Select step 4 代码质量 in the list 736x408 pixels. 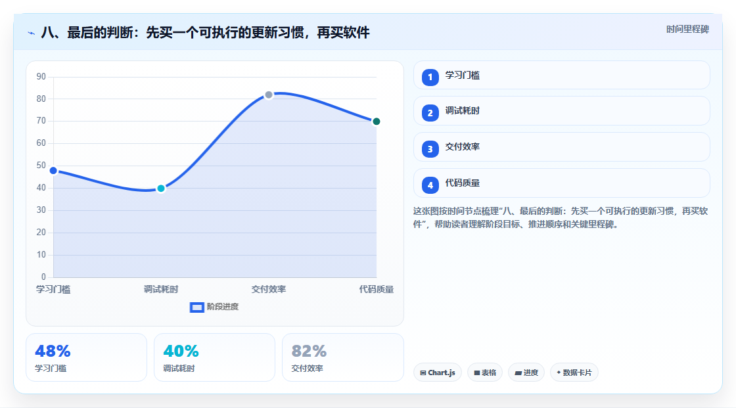click(x=561, y=183)
